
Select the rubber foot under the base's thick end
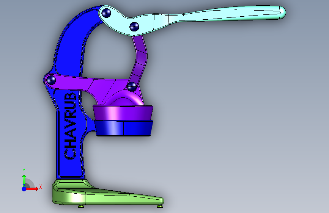[x=81, y=207]
